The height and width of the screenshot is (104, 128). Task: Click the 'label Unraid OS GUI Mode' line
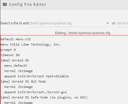[x=23, y=82]
